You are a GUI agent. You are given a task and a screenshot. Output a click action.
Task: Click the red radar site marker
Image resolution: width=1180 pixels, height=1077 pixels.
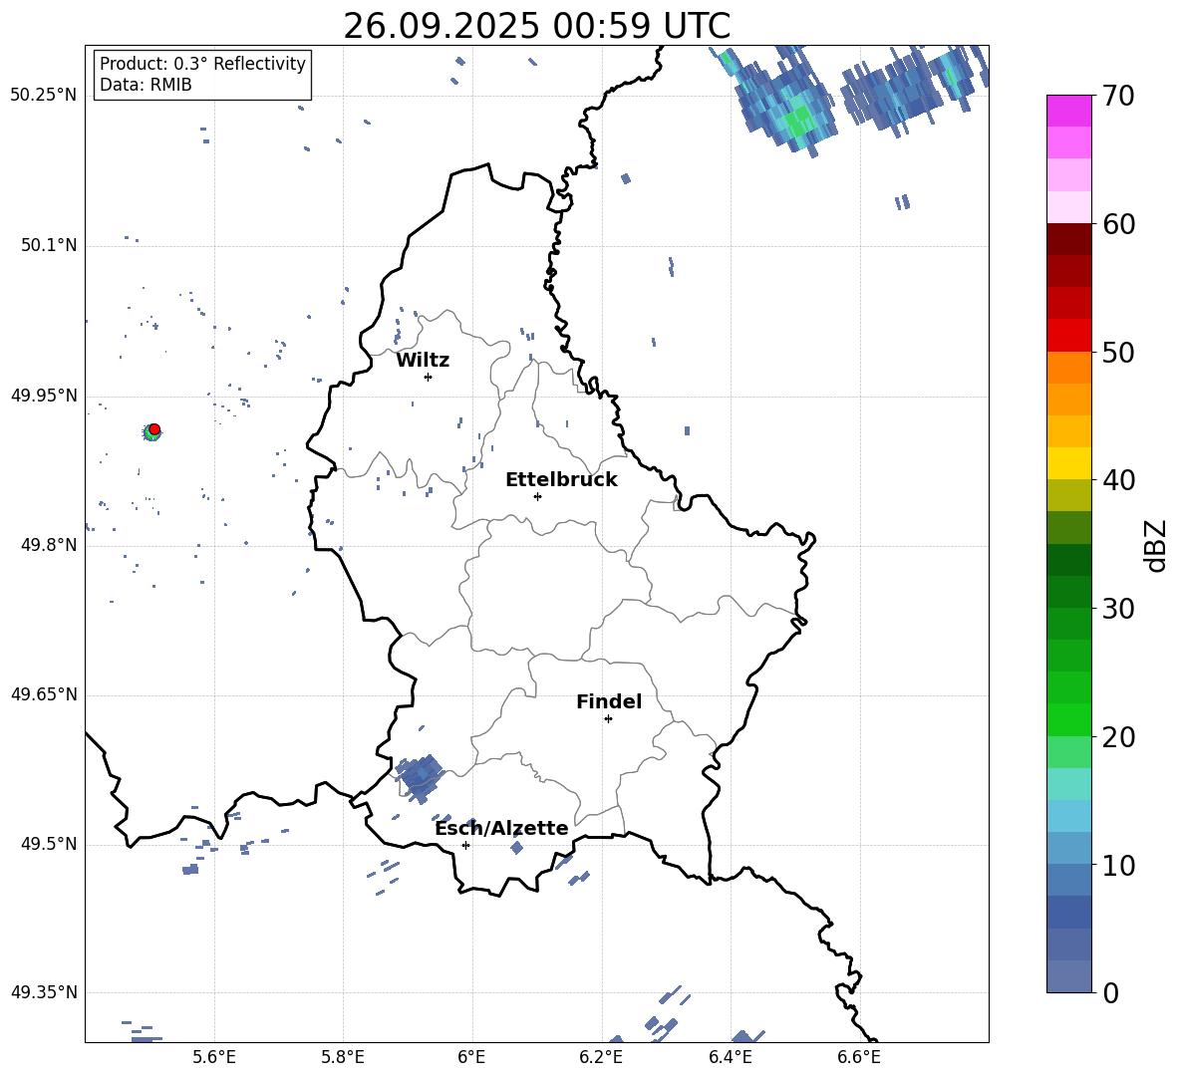pos(154,428)
